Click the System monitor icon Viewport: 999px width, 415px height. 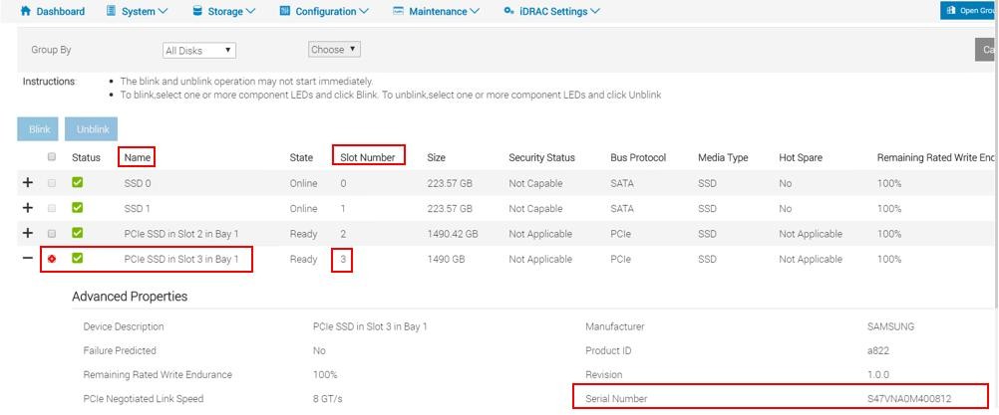tap(112, 11)
